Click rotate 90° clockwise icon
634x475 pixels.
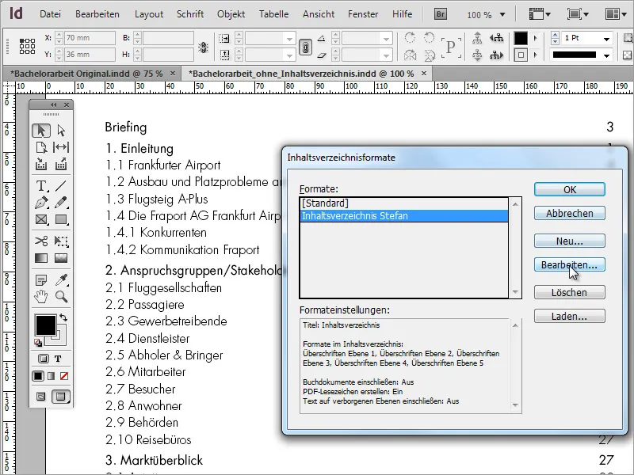[410, 38]
